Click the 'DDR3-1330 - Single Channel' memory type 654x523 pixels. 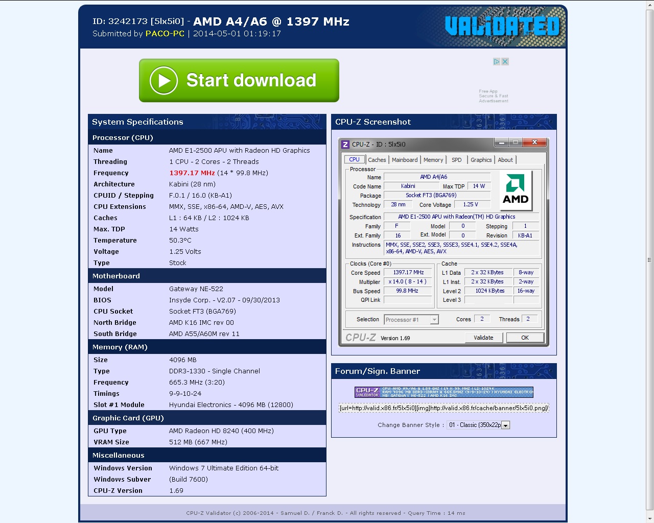click(x=215, y=371)
